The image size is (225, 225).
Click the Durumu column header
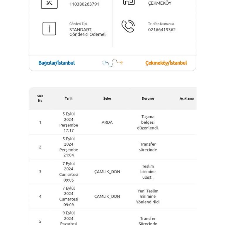[148, 98]
